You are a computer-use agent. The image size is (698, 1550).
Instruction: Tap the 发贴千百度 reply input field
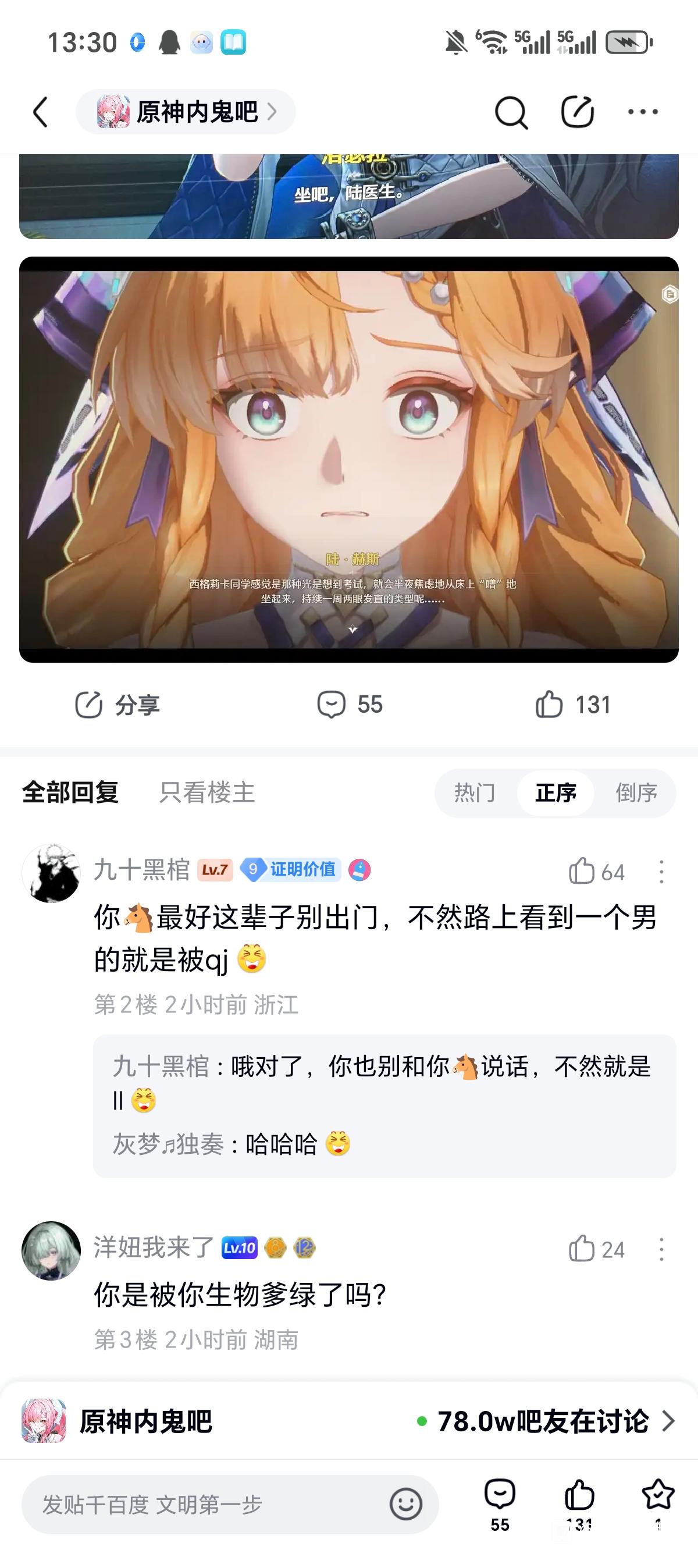230,1503
